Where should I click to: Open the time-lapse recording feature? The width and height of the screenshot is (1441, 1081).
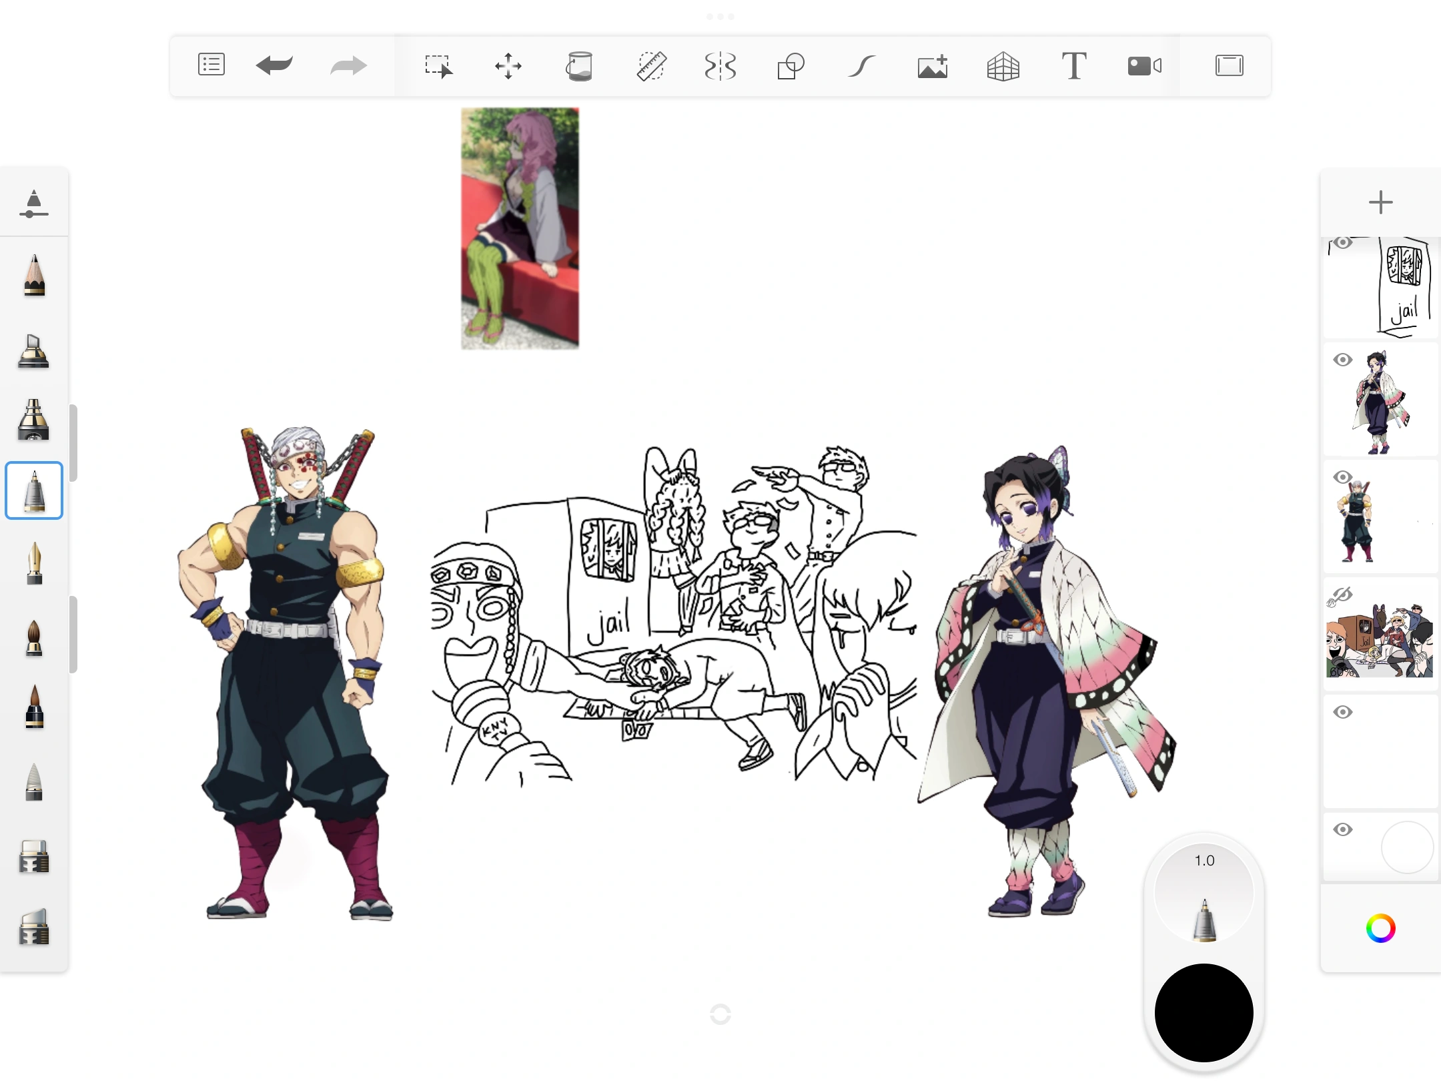click(1143, 66)
